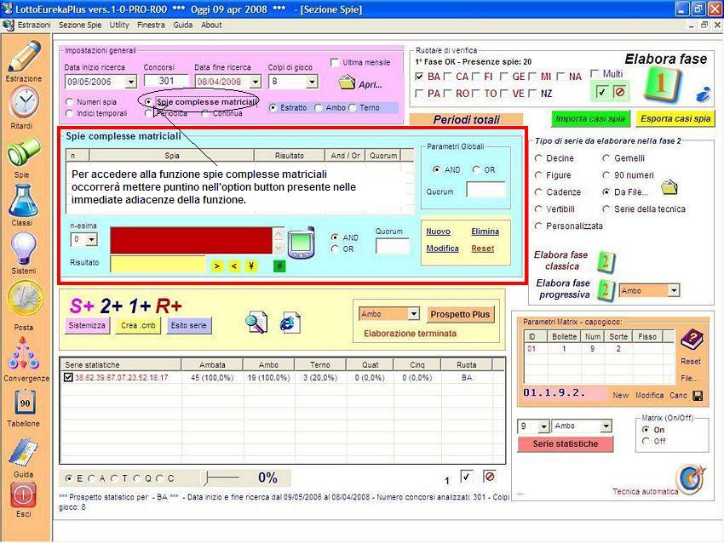
Task: Open the Classi flask icon
Action: 23,201
